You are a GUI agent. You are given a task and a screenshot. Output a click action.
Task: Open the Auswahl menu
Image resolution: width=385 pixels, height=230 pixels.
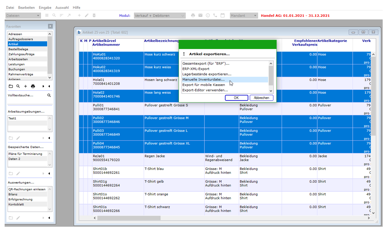click(x=62, y=7)
